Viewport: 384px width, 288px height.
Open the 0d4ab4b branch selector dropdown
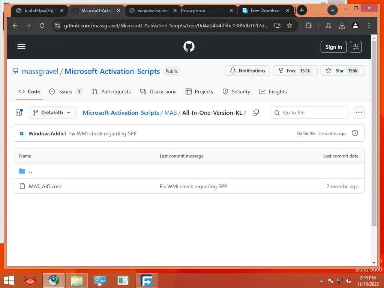(52, 112)
